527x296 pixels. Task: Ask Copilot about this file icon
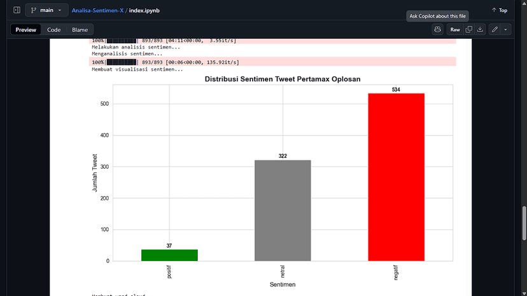pos(437,29)
